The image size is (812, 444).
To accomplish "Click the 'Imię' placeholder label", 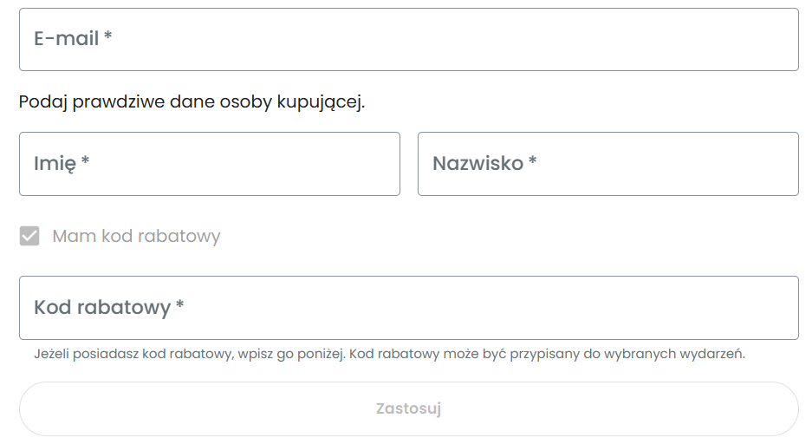I will [x=55, y=163].
